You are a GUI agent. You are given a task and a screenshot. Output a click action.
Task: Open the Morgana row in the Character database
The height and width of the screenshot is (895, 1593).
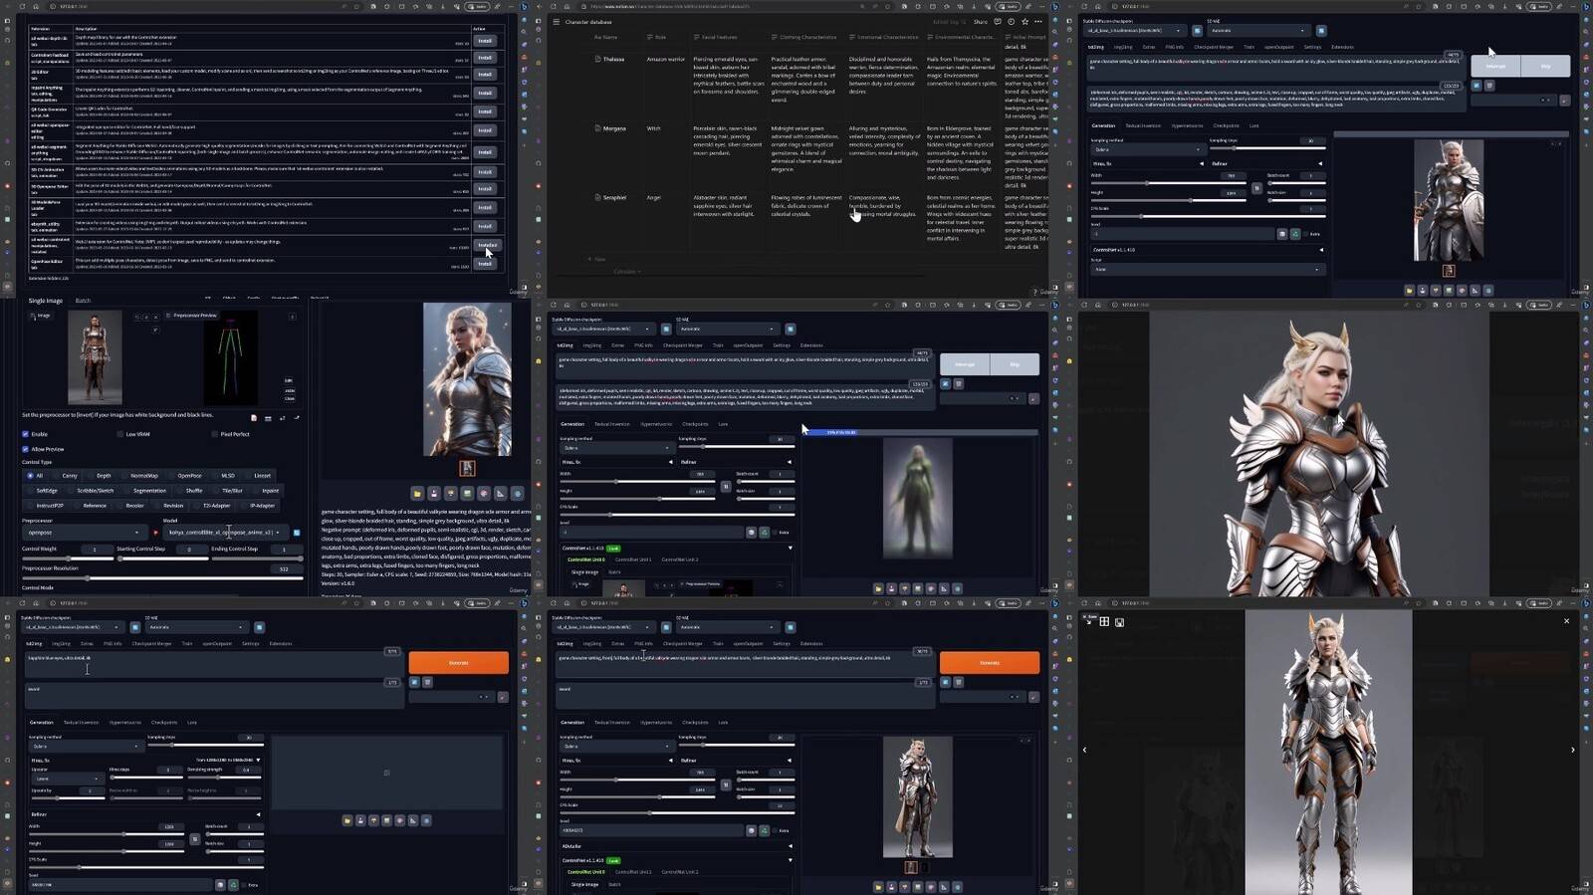(614, 128)
